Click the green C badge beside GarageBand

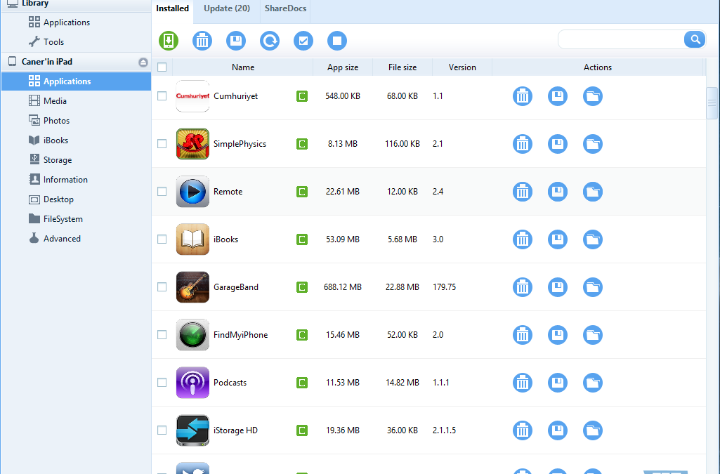click(302, 287)
